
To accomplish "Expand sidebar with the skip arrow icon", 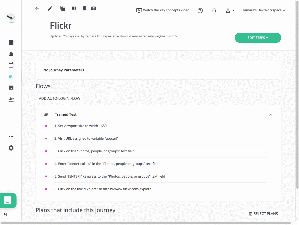I will click(x=5, y=214).
